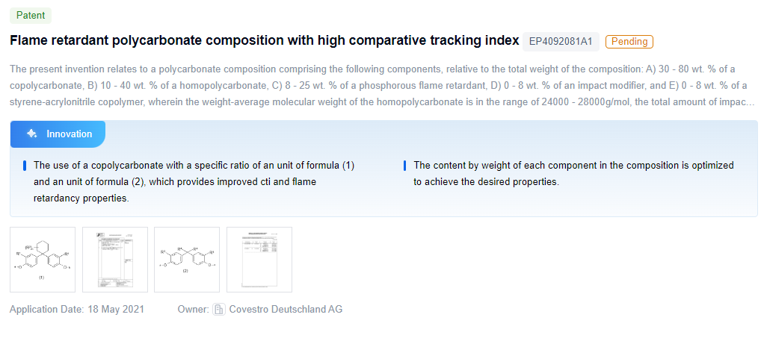Click the EP4092081A1 publication number badge

[x=560, y=42]
